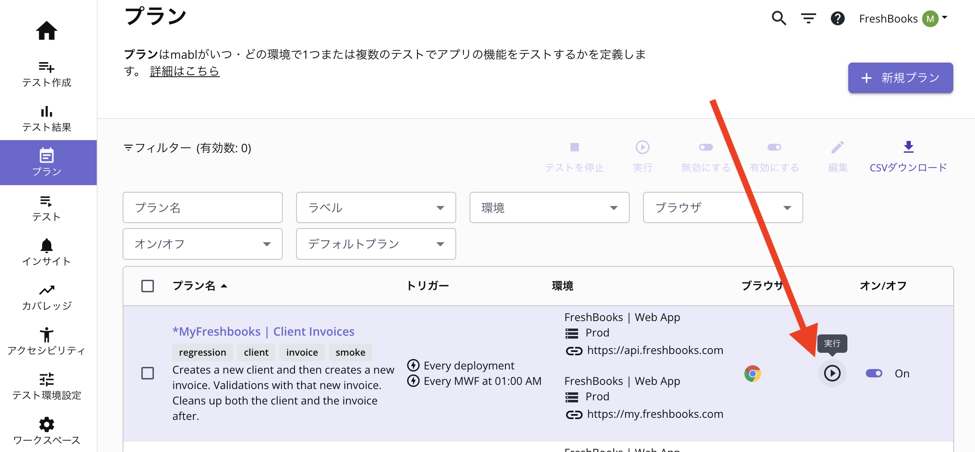Open テスト結果 in the sidebar
Image resolution: width=975 pixels, height=452 pixels.
46,118
